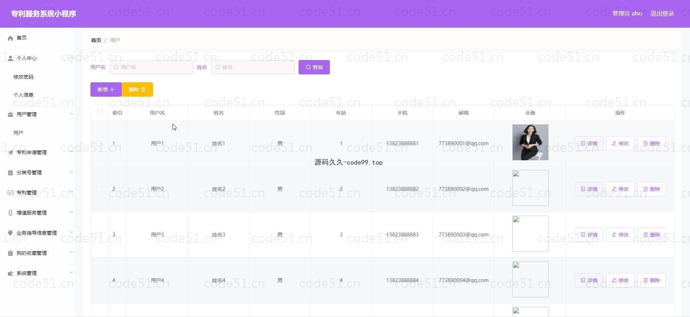Expand the 增值服务管理 chevron
The height and width of the screenshot is (317, 690).
tap(71, 212)
